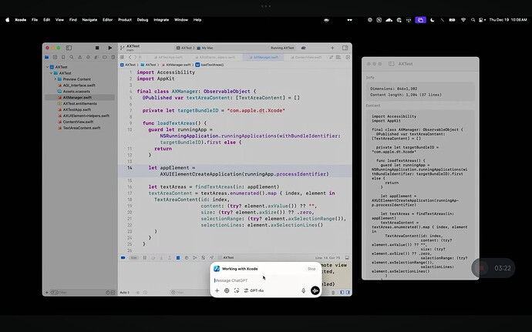532x332 pixels.
Task: Hide the debug area toggle at bottom right
Action: [347, 258]
